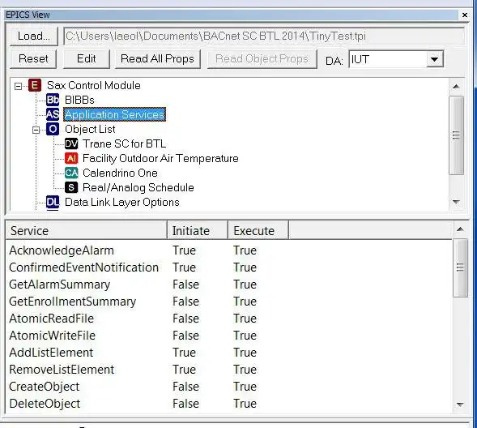Screen dimensions: 477x428
Task: Click CreateObject Initiate value False
Action: [186, 387]
